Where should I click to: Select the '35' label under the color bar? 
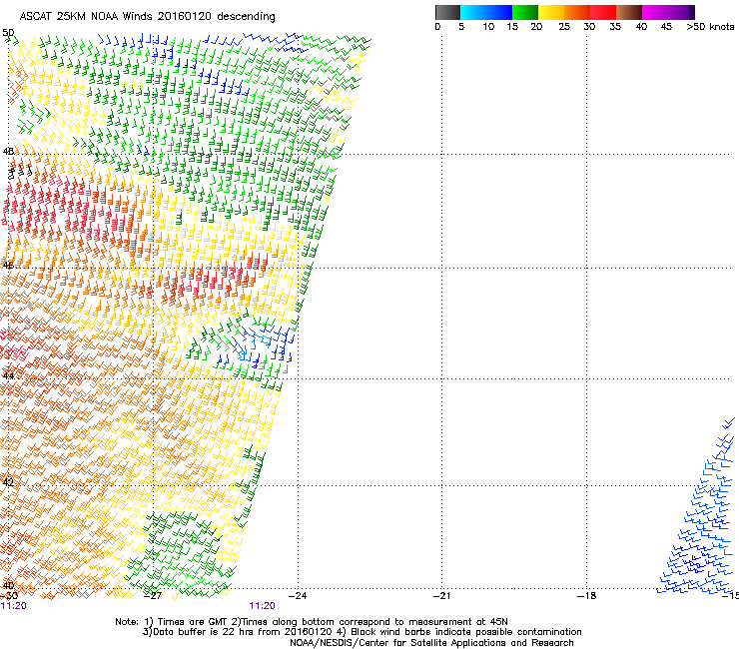pyautogui.click(x=615, y=27)
